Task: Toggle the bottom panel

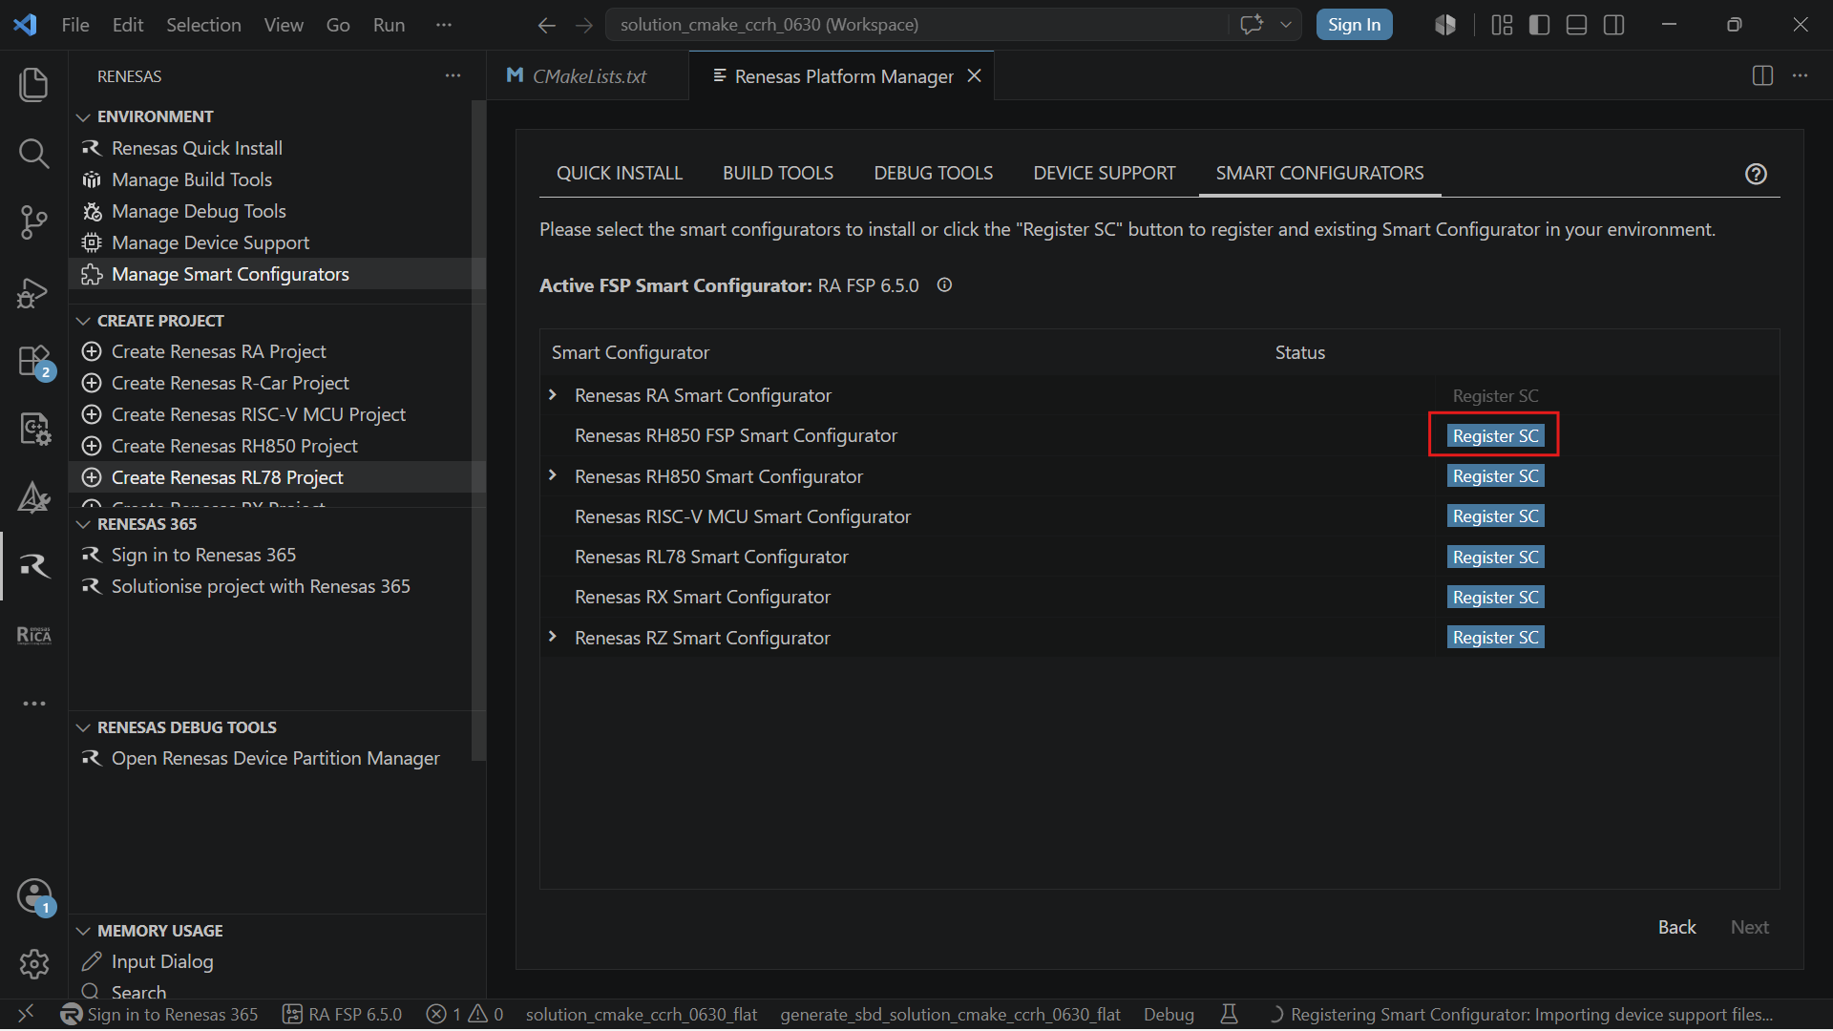Action: 1577,25
